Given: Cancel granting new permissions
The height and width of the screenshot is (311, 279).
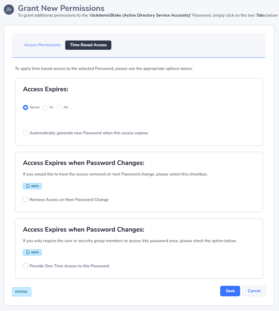Looking at the screenshot, I should click(254, 291).
